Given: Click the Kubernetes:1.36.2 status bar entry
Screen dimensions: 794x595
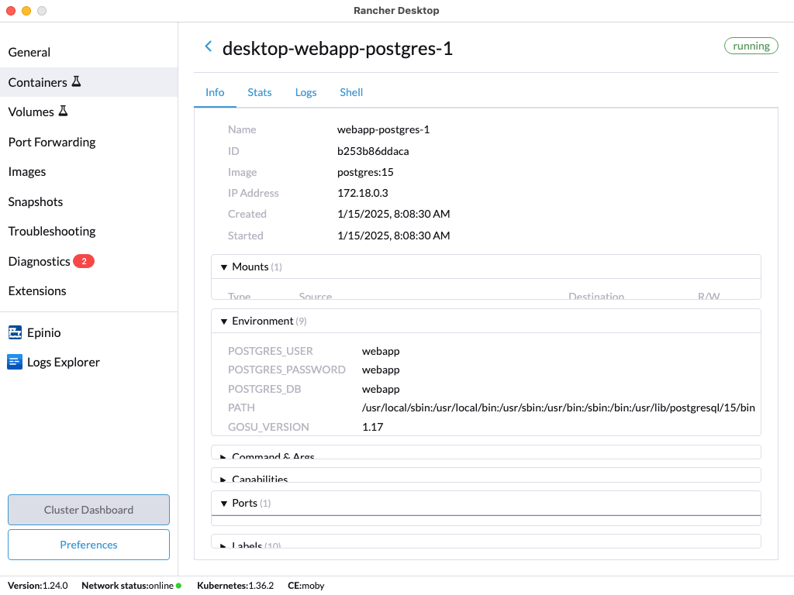Looking at the screenshot, I should click(236, 586).
